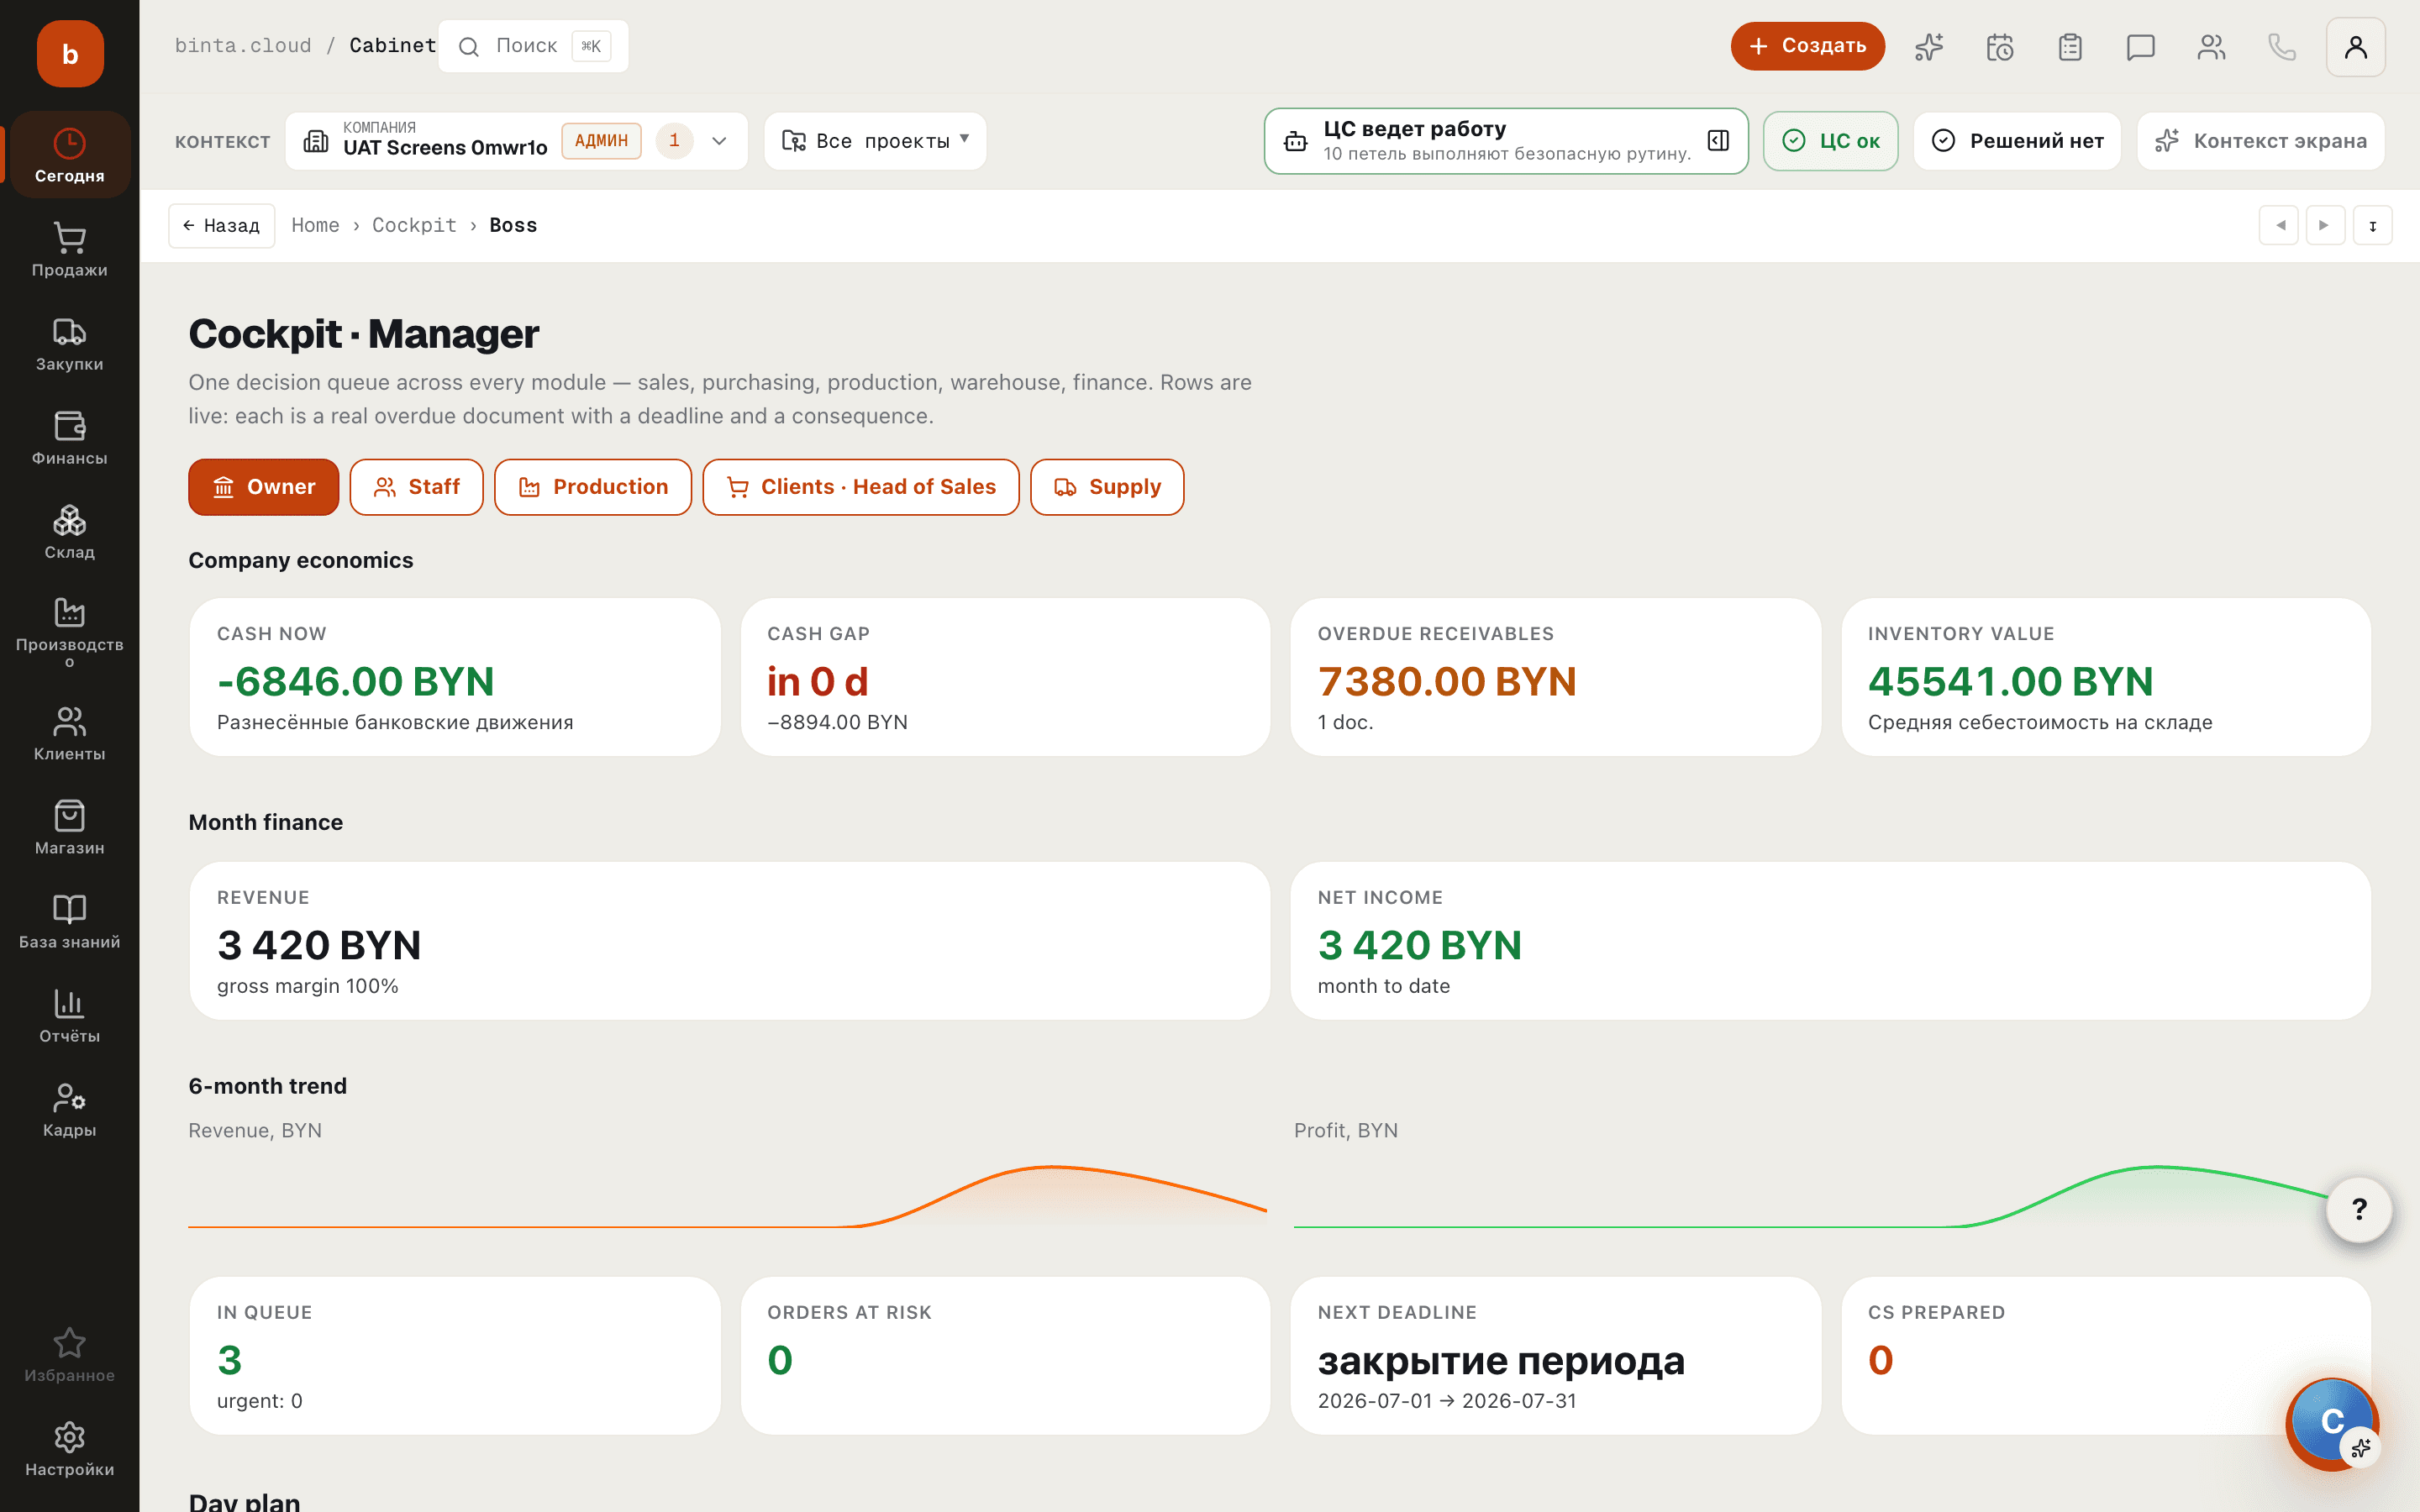The width and height of the screenshot is (2420, 1512).
Task: Click the notification count badge 1
Action: click(x=674, y=141)
